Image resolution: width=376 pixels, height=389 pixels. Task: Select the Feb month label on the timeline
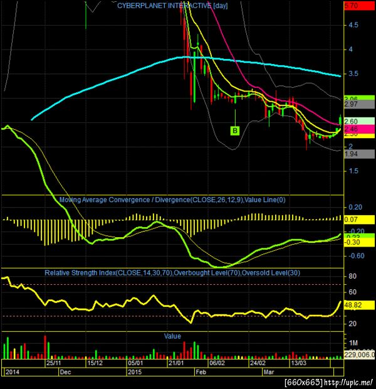(x=201, y=372)
